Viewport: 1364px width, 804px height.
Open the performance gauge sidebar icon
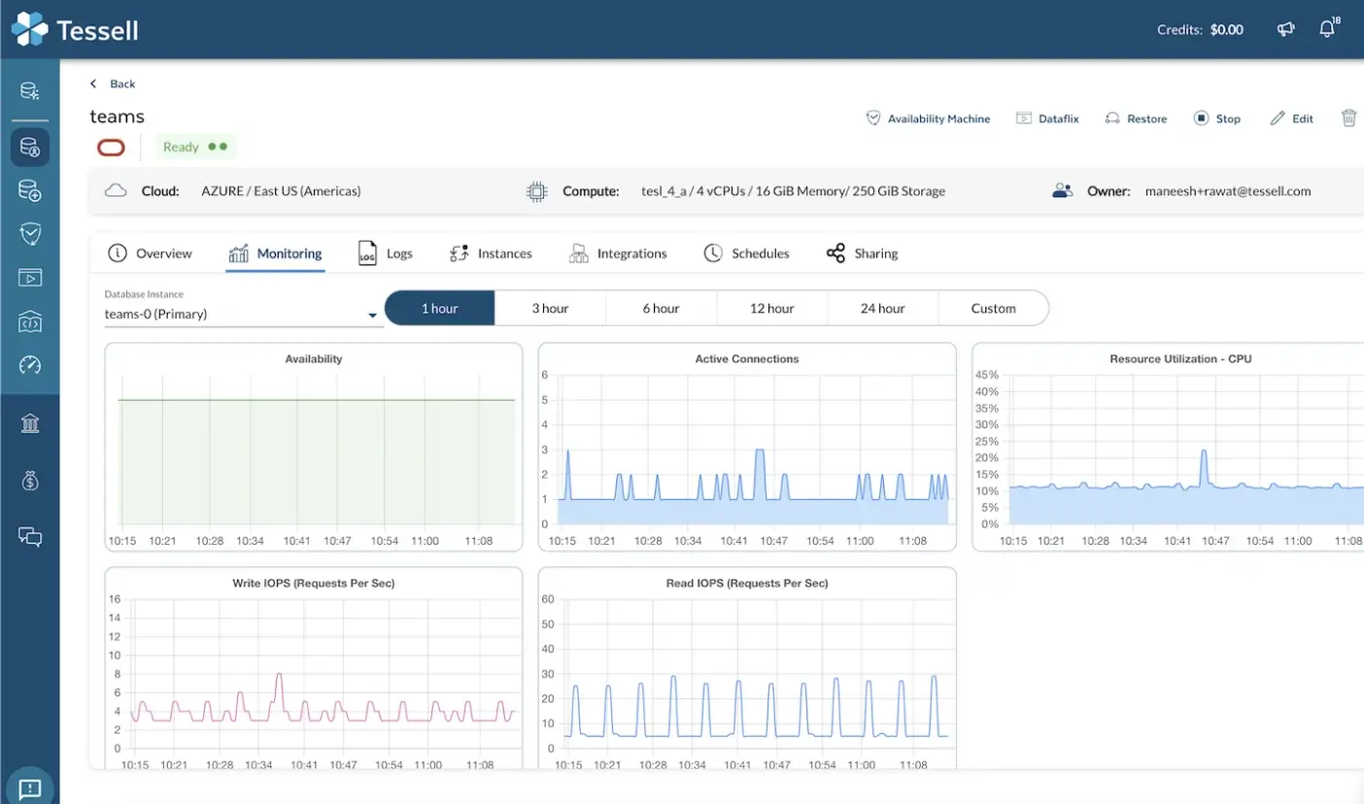point(30,365)
